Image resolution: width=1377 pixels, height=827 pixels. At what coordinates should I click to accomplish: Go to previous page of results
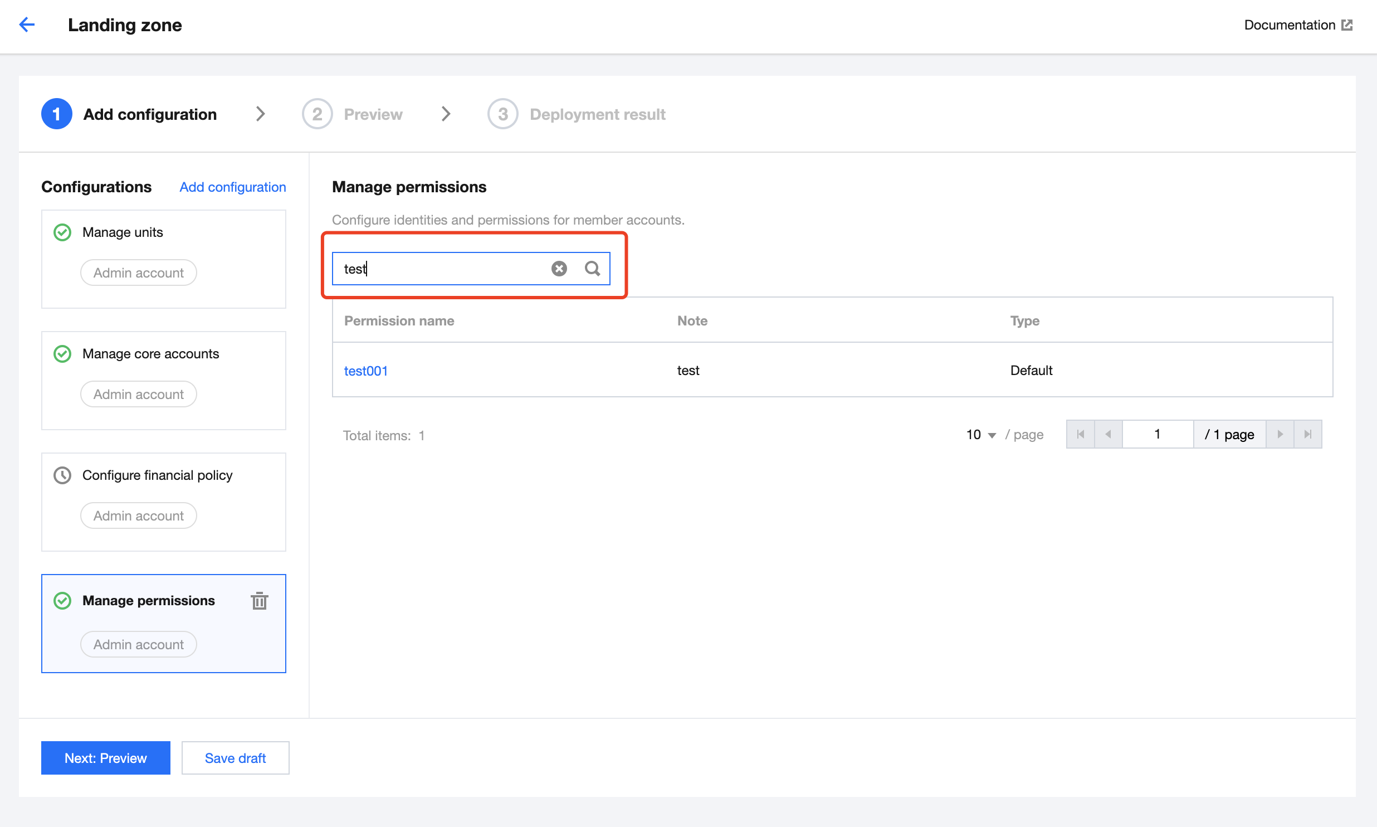1108,434
